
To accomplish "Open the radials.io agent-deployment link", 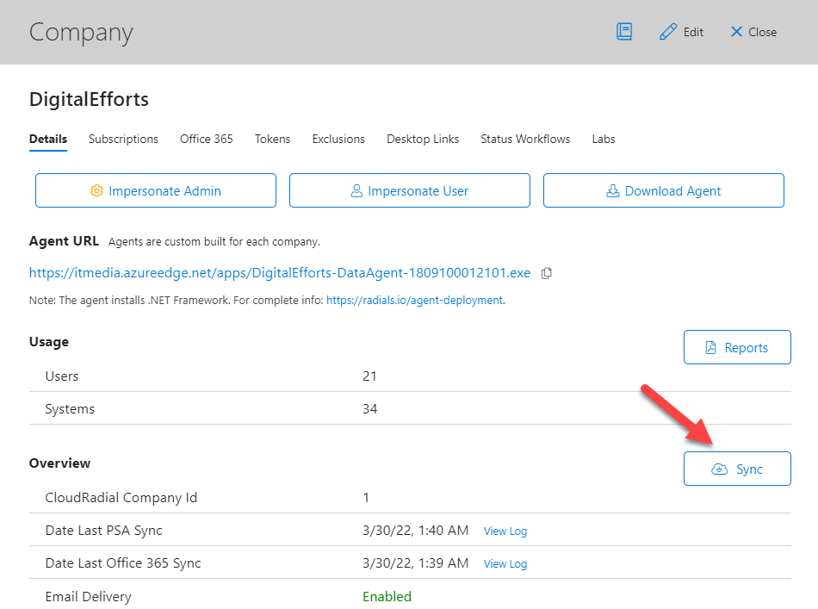I will point(415,300).
